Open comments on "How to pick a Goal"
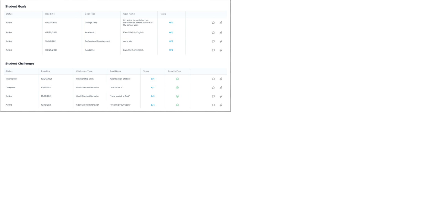This screenshot has height=213, width=439. pos(213,96)
